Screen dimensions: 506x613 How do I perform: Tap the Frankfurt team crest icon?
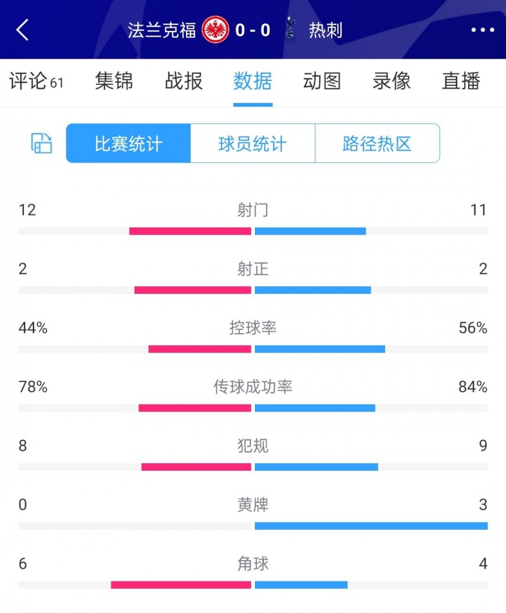click(x=216, y=30)
